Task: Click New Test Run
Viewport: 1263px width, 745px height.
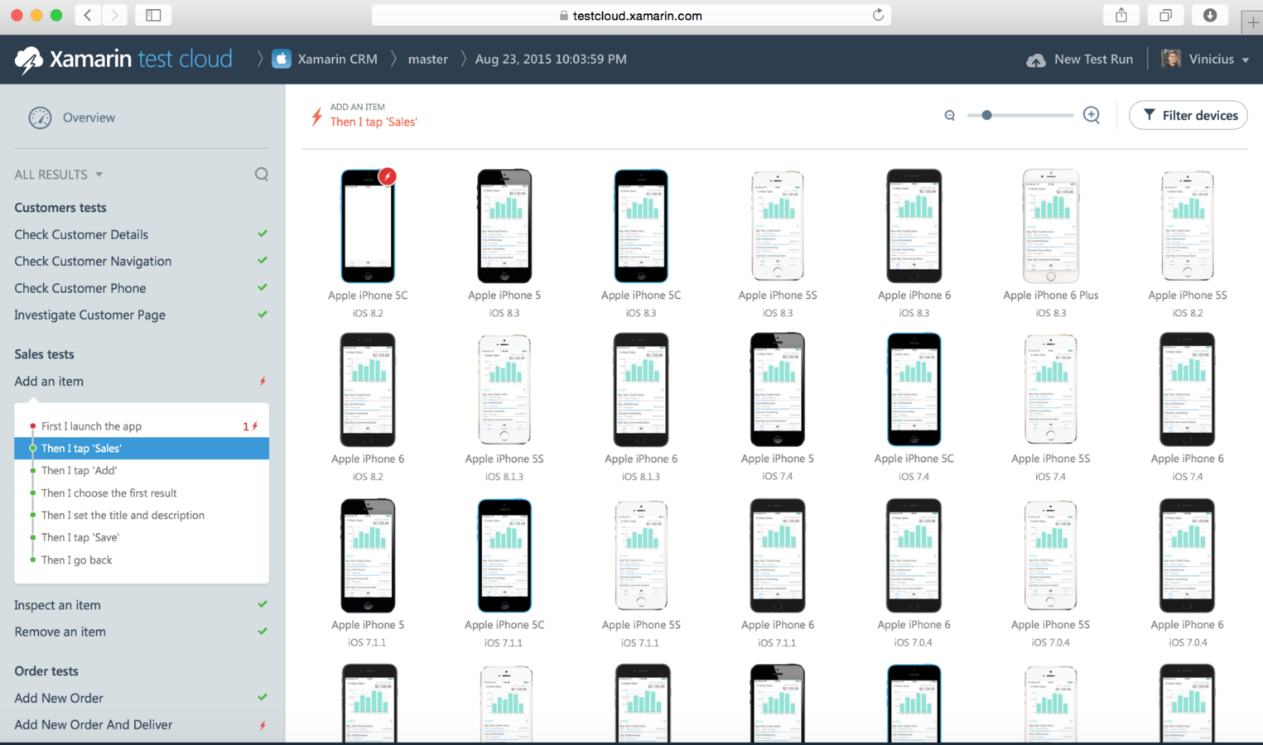Action: point(1079,59)
